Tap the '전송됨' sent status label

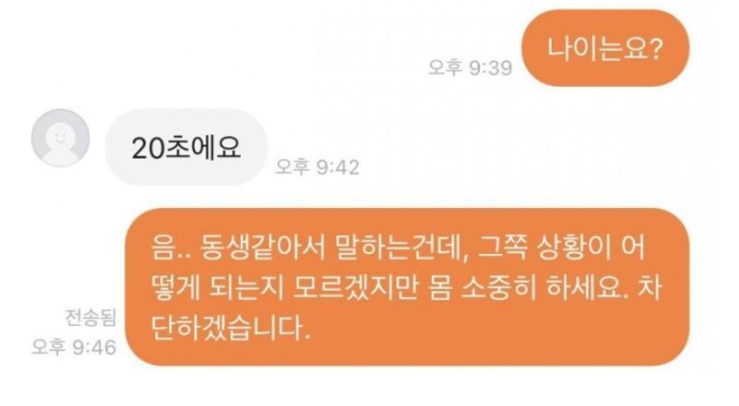(90, 317)
